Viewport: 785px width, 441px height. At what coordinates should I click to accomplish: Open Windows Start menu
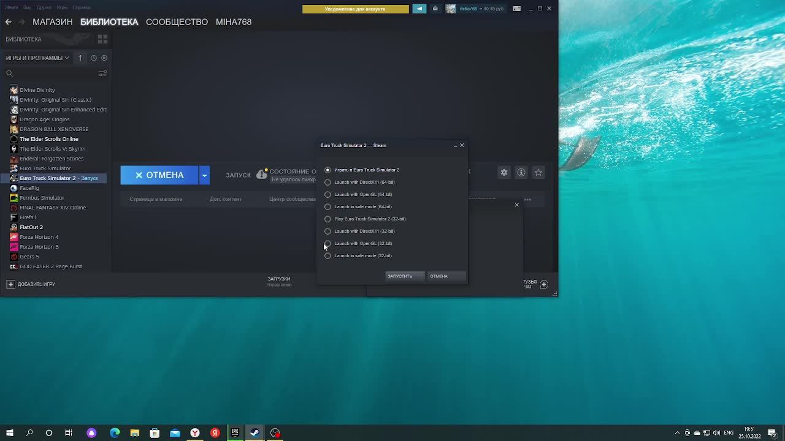(x=10, y=433)
